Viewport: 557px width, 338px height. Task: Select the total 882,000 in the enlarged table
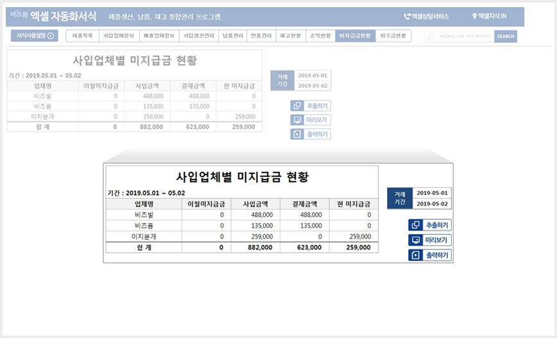(x=255, y=248)
